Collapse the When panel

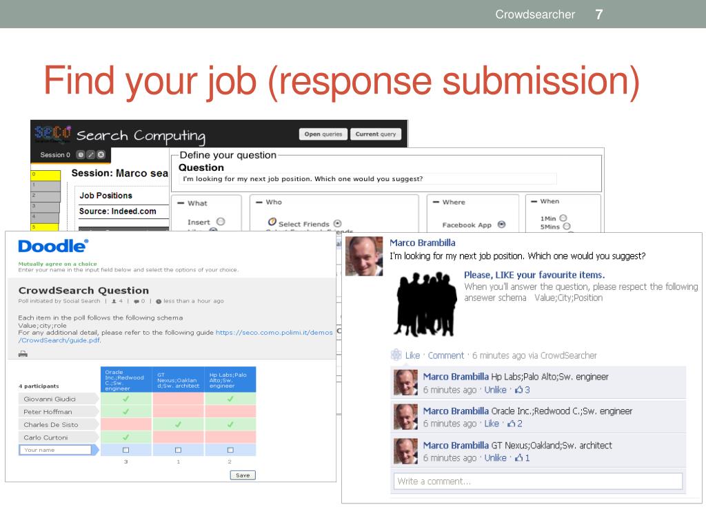(534, 202)
